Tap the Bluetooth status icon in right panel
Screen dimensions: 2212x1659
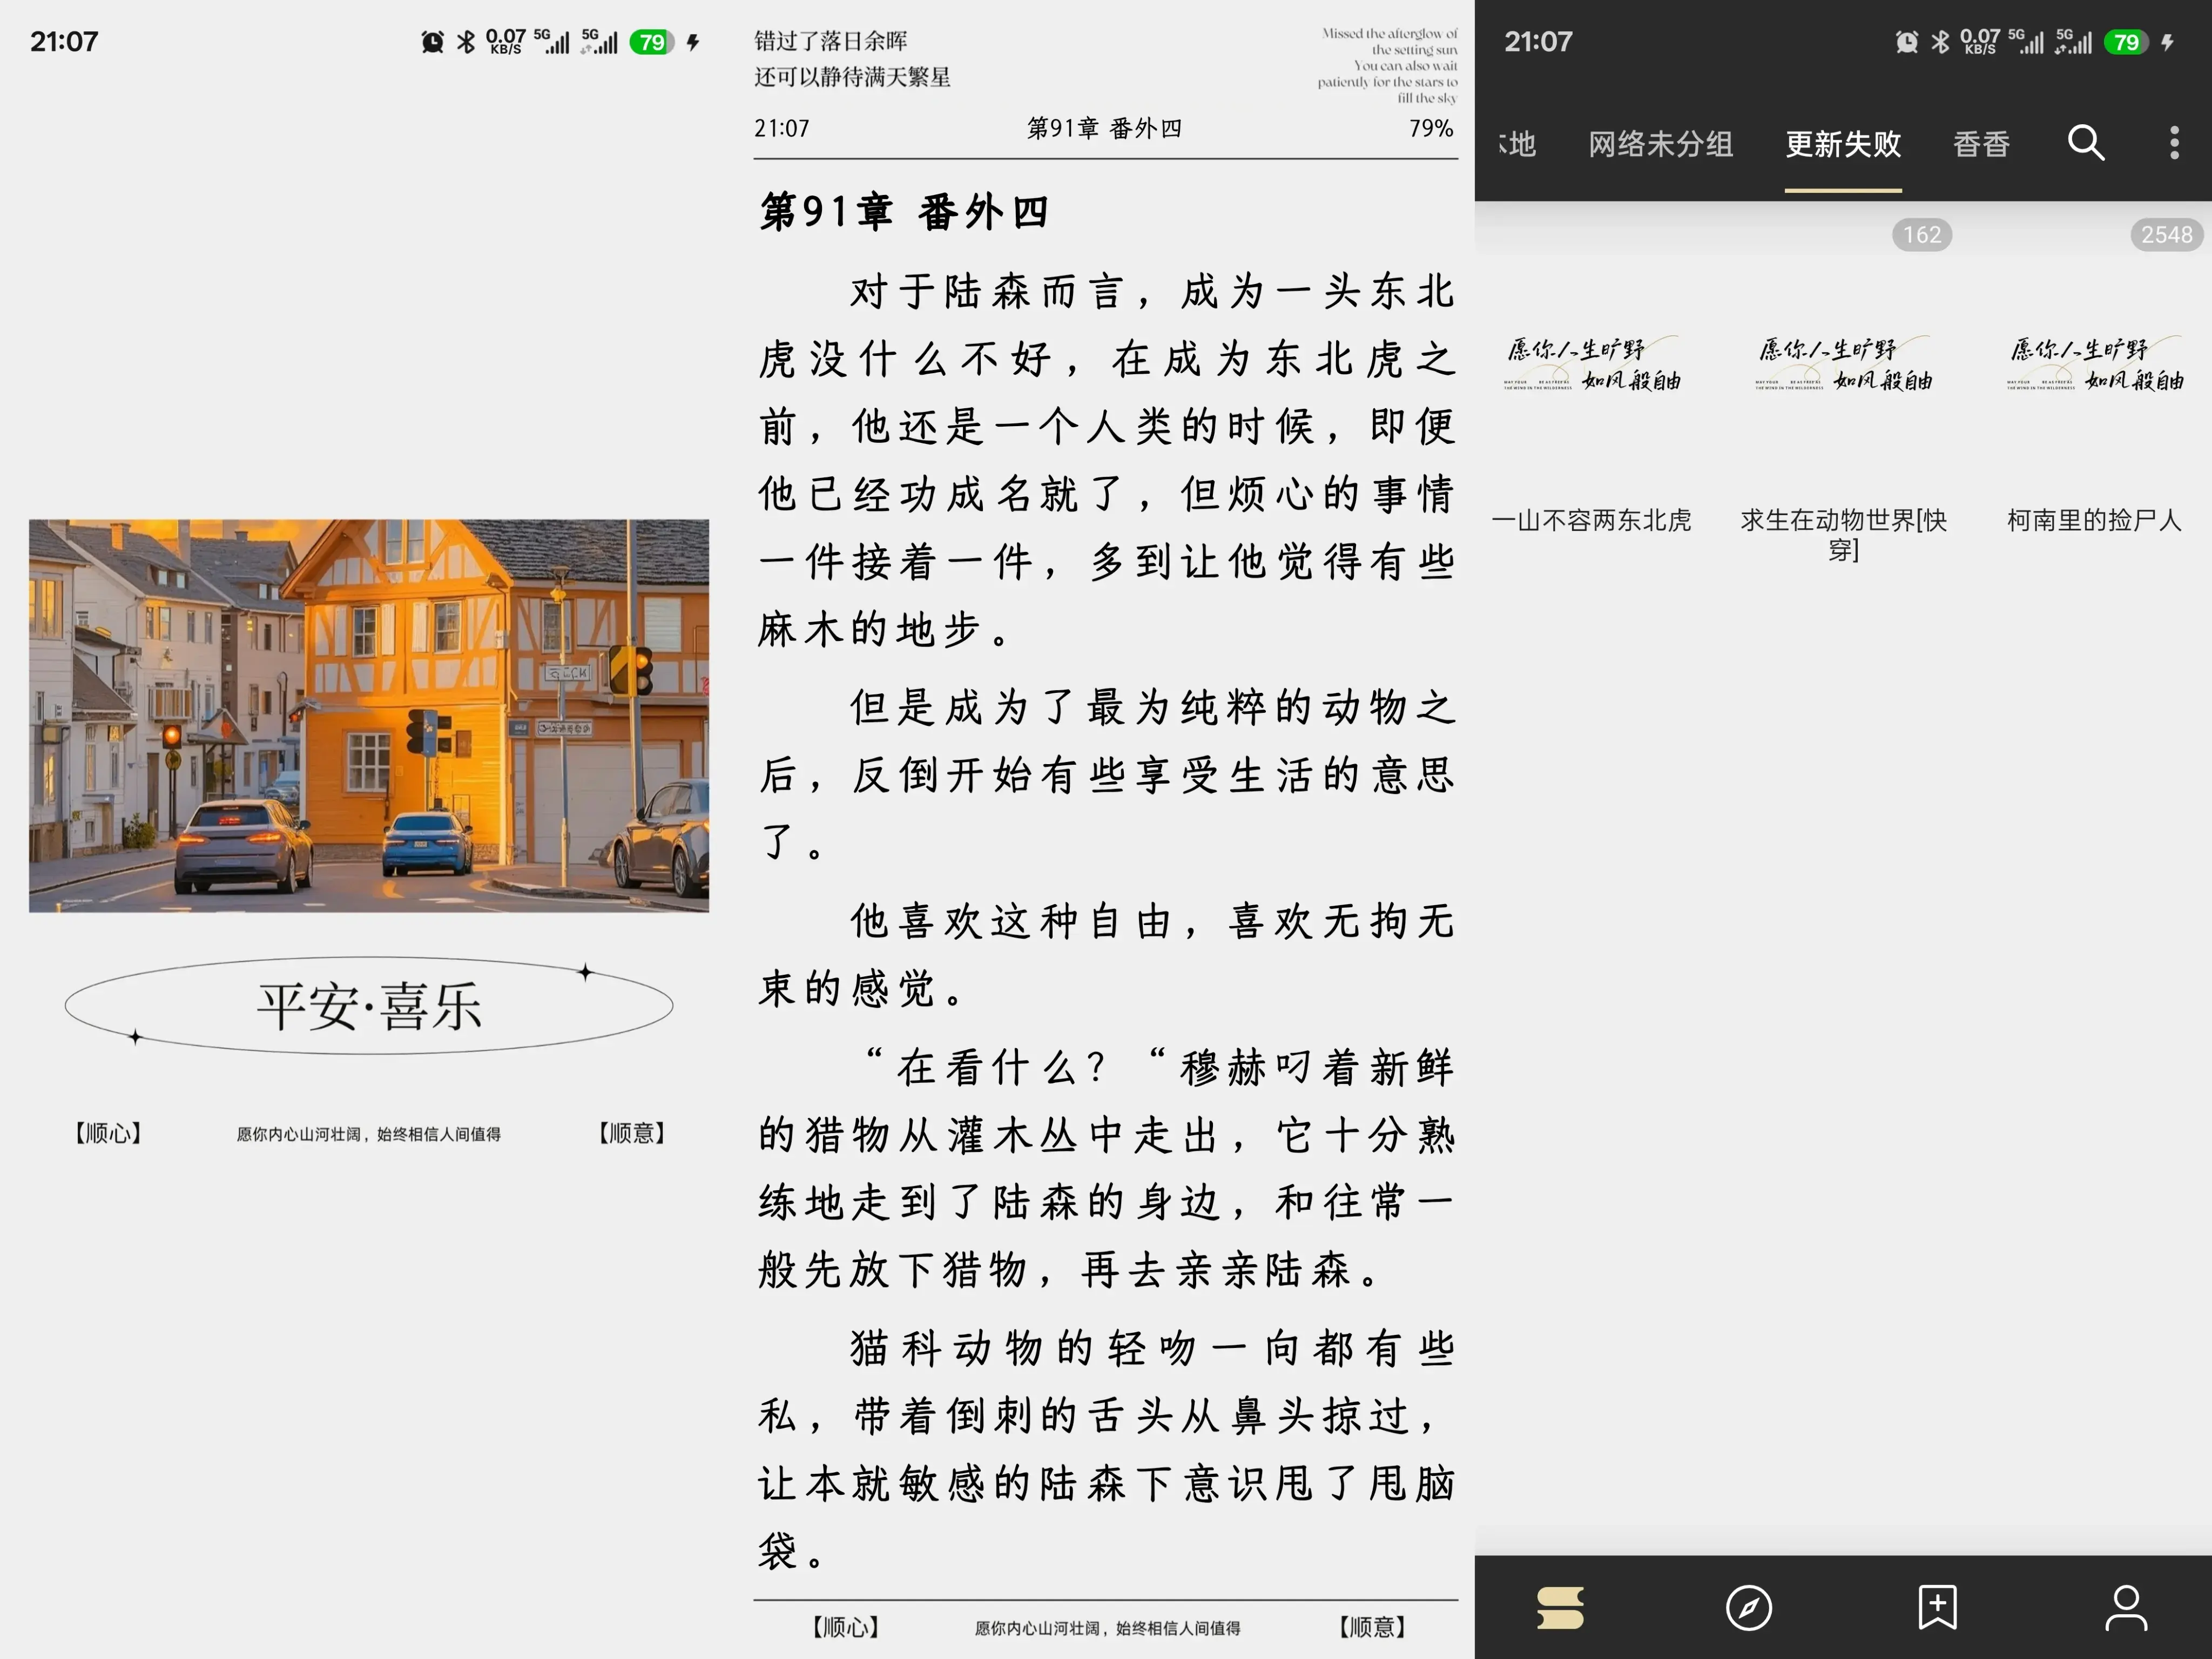(1940, 42)
